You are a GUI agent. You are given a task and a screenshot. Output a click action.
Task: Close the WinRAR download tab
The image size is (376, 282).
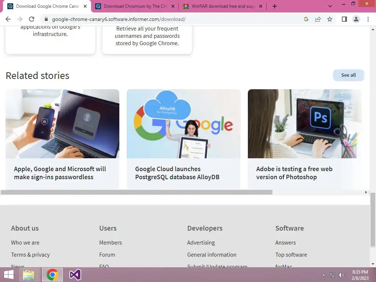(261, 6)
